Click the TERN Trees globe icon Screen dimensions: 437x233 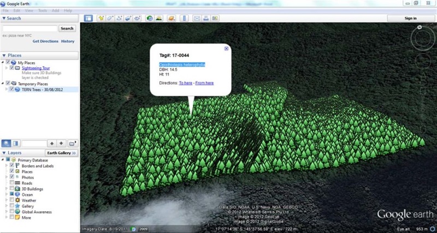point(17,89)
